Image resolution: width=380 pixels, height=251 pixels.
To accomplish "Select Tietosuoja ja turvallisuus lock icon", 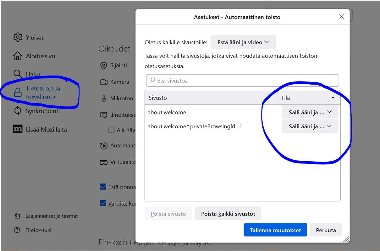I will pos(18,93).
